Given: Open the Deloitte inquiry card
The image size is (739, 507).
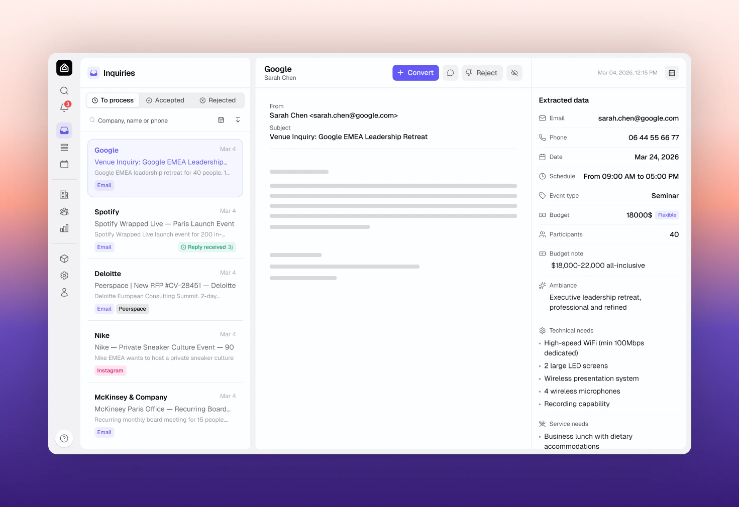Looking at the screenshot, I should pyautogui.click(x=165, y=291).
